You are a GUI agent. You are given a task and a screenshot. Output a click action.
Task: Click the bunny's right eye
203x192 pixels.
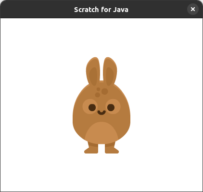click(x=111, y=107)
